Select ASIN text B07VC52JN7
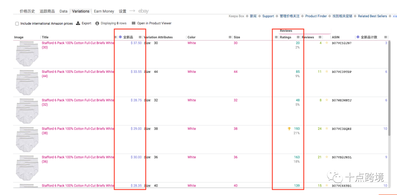Screen dimensions: 397x195 [342, 43]
